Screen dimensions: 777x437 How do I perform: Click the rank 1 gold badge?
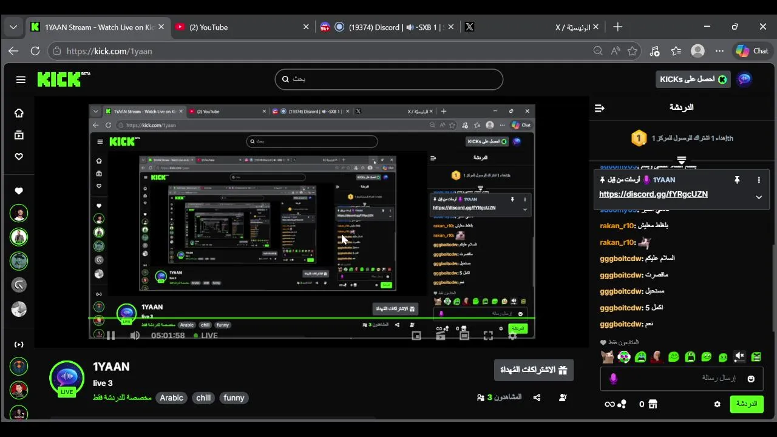point(639,138)
